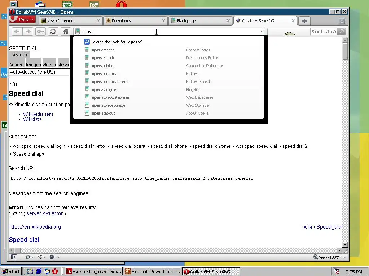The height and width of the screenshot is (276, 369).
Task: Click the system tray scheduler icon
Action: 337,272
